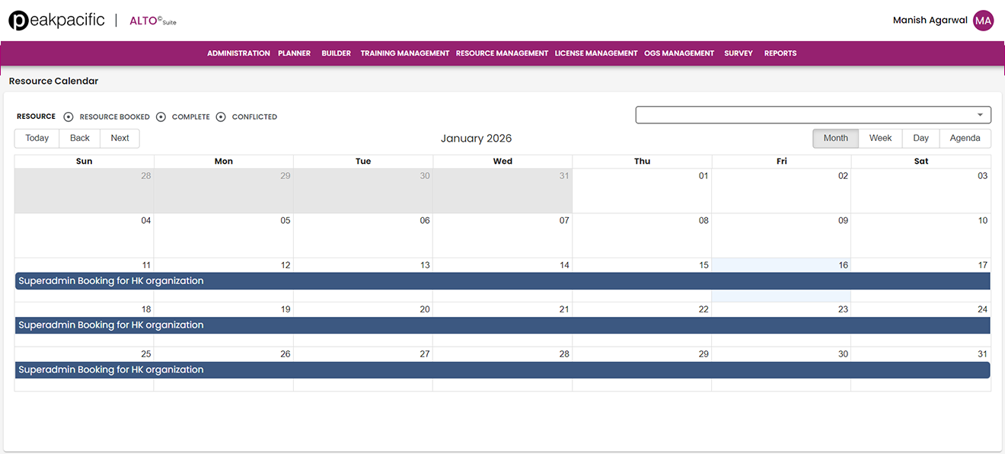Open the Resource Management menu

click(502, 53)
